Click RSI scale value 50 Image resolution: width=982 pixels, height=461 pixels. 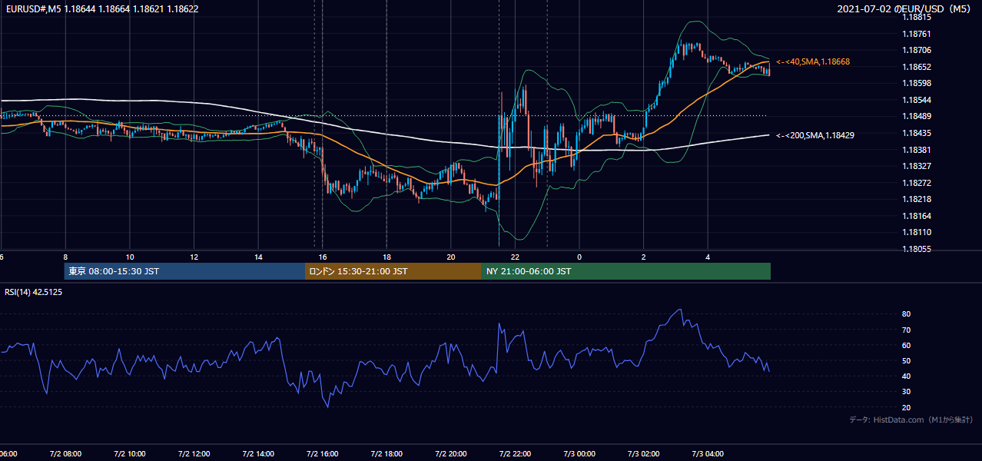point(907,360)
